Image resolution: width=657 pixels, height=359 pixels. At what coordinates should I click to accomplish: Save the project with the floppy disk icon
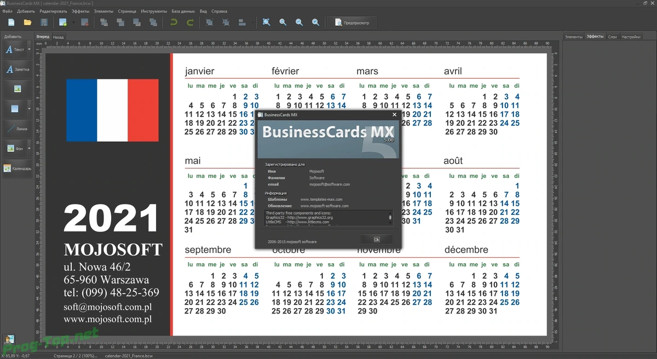coord(44,22)
